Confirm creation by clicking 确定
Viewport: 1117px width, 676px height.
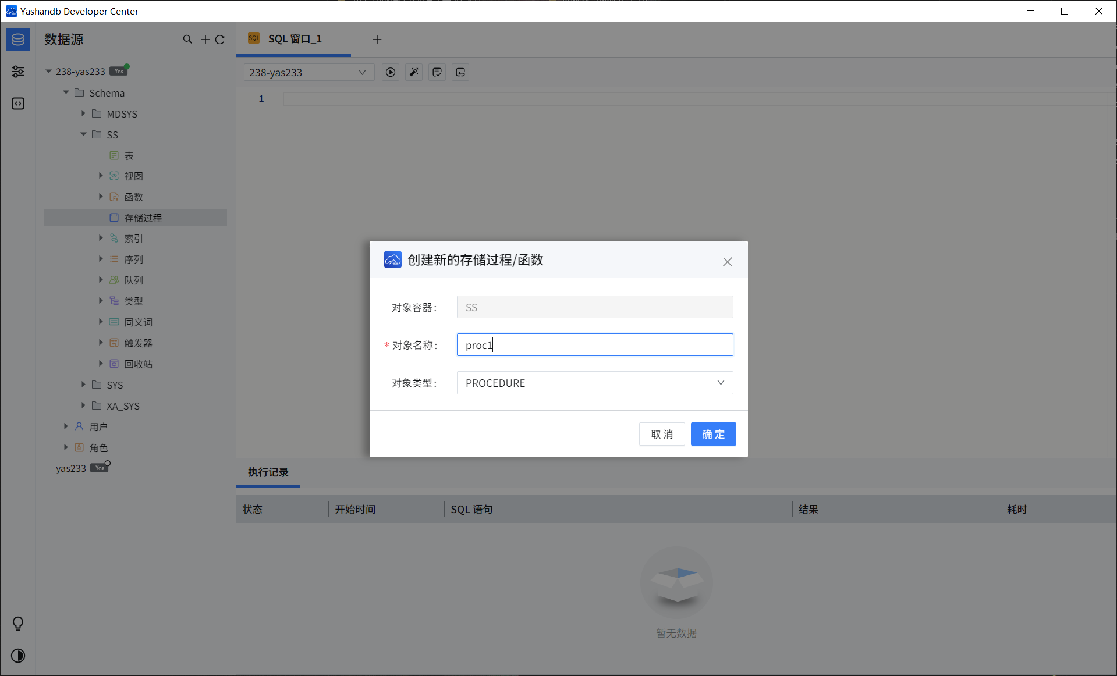point(713,434)
